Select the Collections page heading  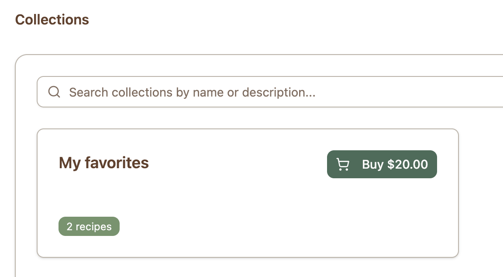pyautogui.click(x=52, y=20)
